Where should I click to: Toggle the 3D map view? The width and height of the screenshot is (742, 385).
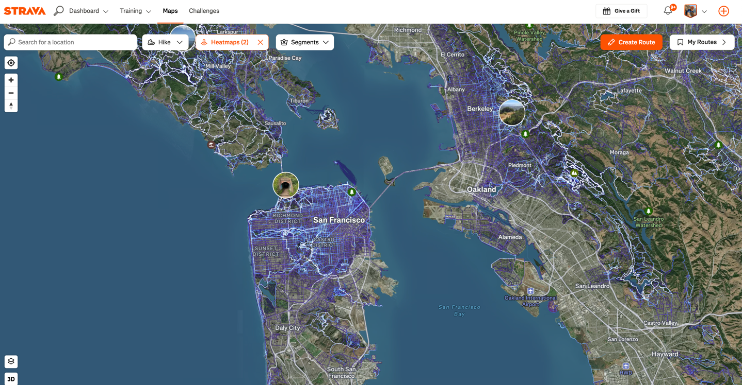[11, 379]
